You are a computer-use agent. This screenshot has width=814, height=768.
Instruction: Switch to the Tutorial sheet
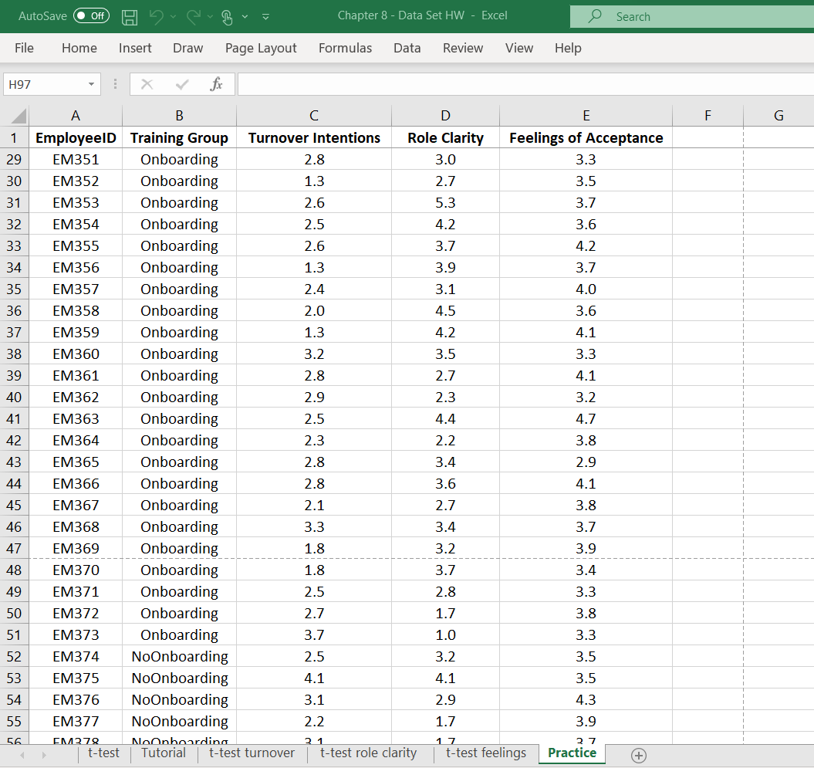coord(163,754)
